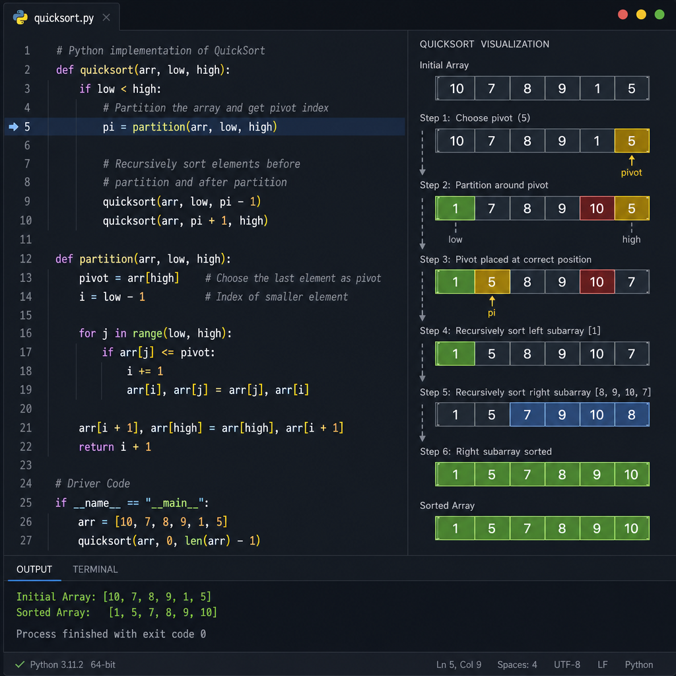Viewport: 676px width, 676px height.
Task: Click the 'quicksort(arr, low, pi - 1)' call
Action: 182,202
